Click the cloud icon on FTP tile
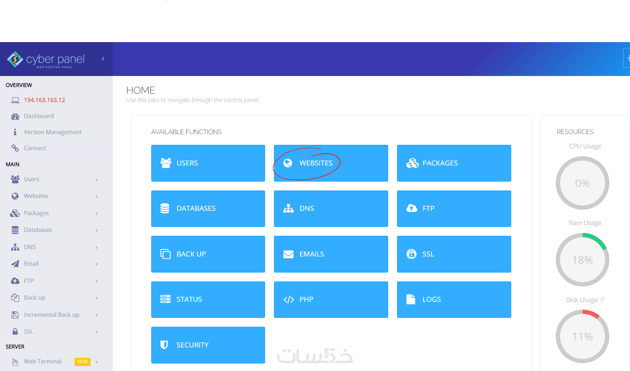This screenshot has width=630, height=371. pyautogui.click(x=412, y=208)
